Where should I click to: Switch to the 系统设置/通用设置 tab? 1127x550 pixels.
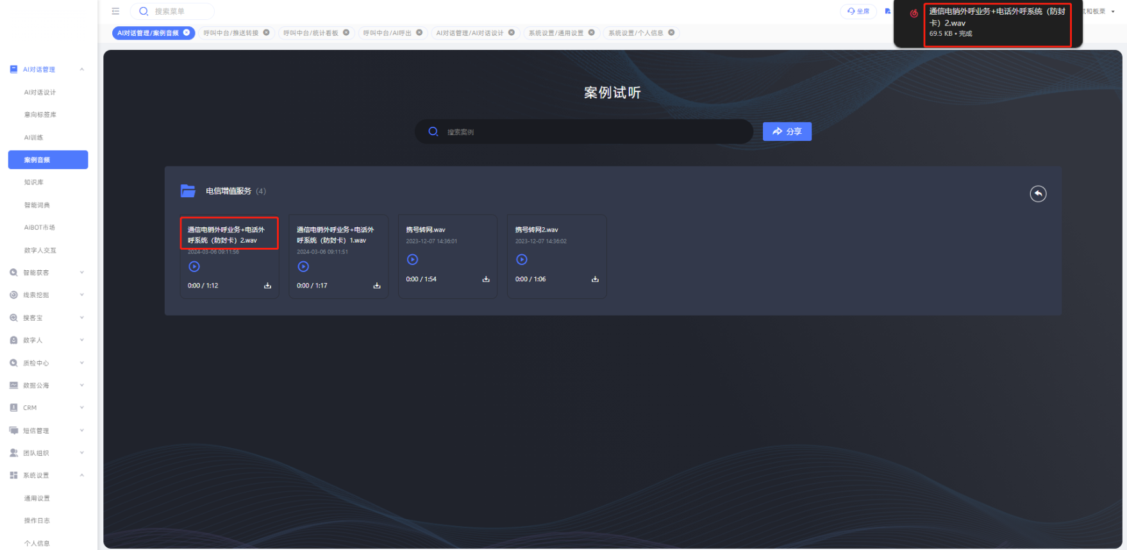(x=555, y=33)
